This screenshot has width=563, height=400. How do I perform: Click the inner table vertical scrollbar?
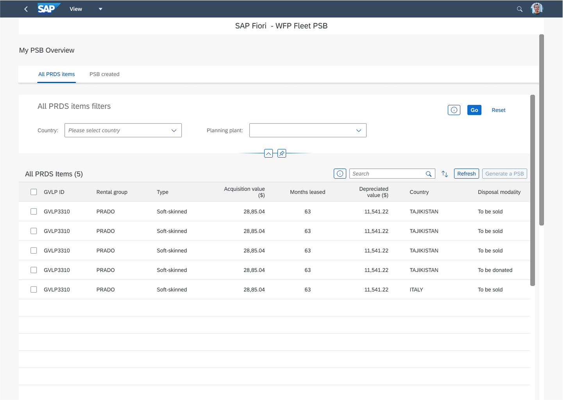click(533, 190)
